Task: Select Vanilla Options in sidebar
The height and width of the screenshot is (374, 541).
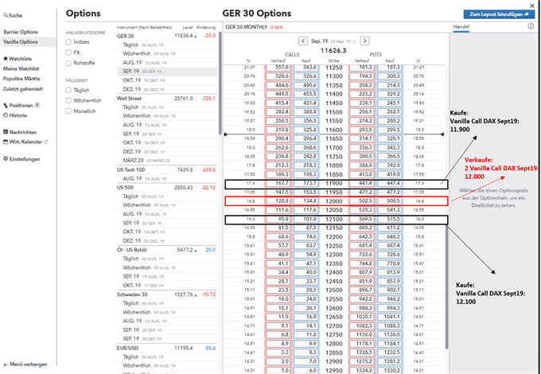Action: pyautogui.click(x=21, y=42)
